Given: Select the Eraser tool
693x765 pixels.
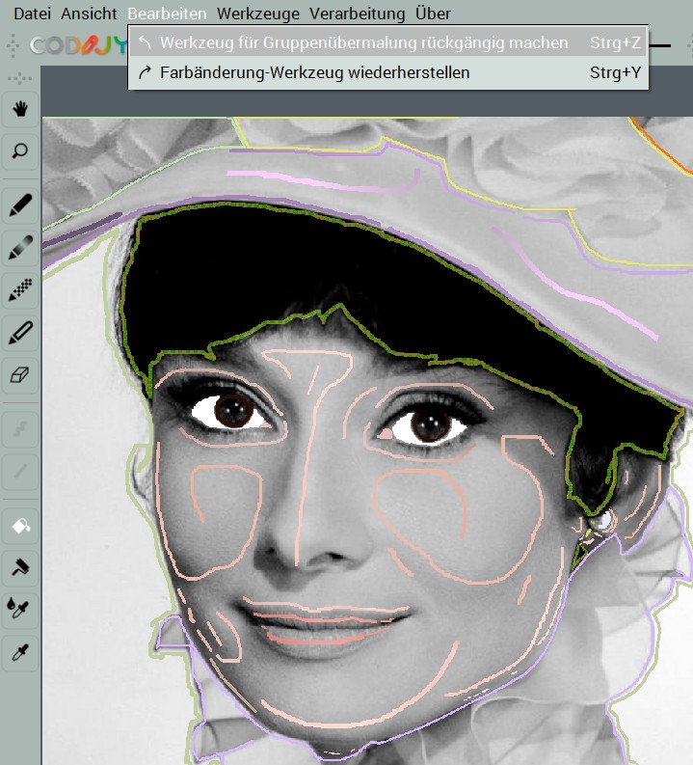Looking at the screenshot, I should [20, 375].
